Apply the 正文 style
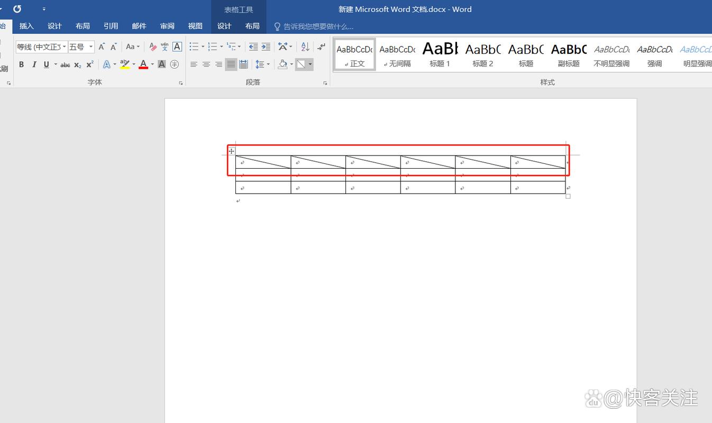Viewport: 712px width, 423px height. (354, 54)
